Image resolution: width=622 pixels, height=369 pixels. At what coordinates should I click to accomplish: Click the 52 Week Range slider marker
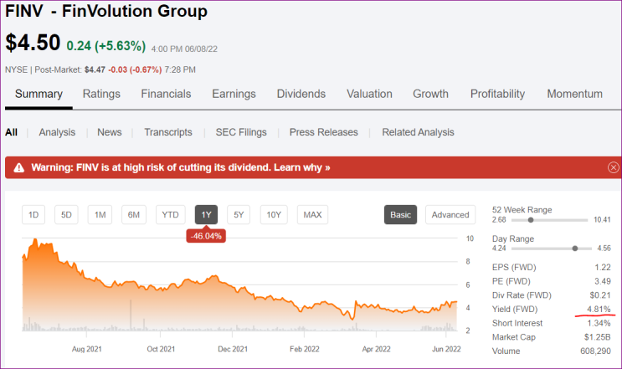[532, 220]
